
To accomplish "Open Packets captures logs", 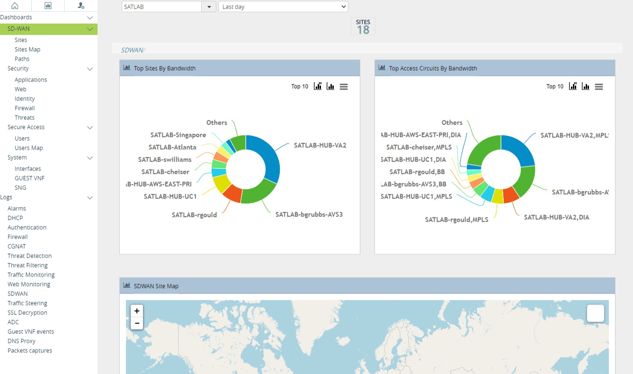I will click(30, 350).
